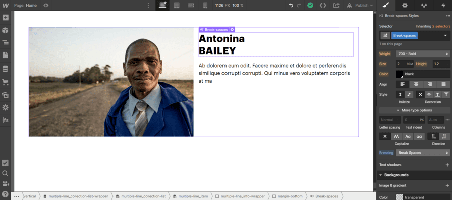Open the Ecommerce cart panel

coord(5,82)
